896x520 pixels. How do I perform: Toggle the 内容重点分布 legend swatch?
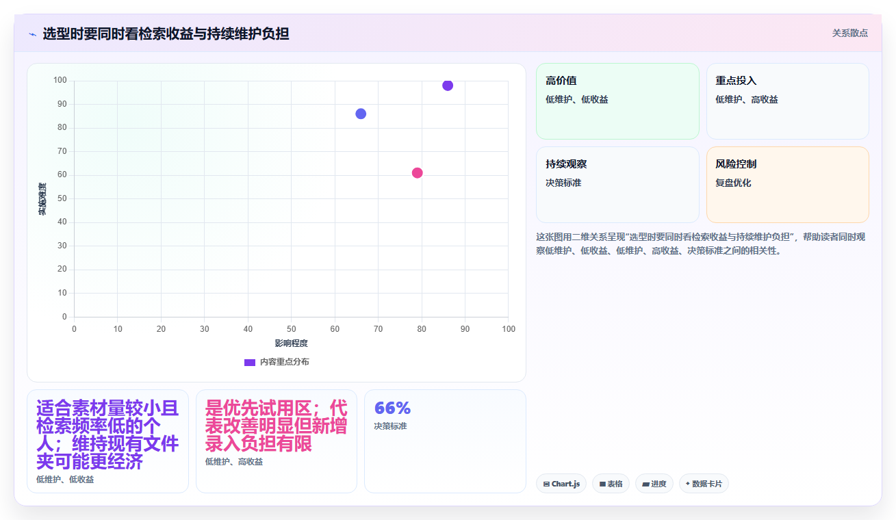250,362
